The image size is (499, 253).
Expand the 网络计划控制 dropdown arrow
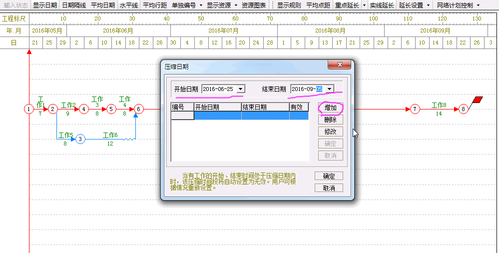(479, 5)
